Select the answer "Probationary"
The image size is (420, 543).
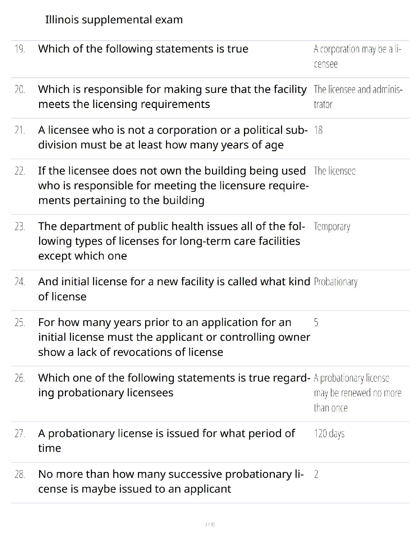pos(336,282)
